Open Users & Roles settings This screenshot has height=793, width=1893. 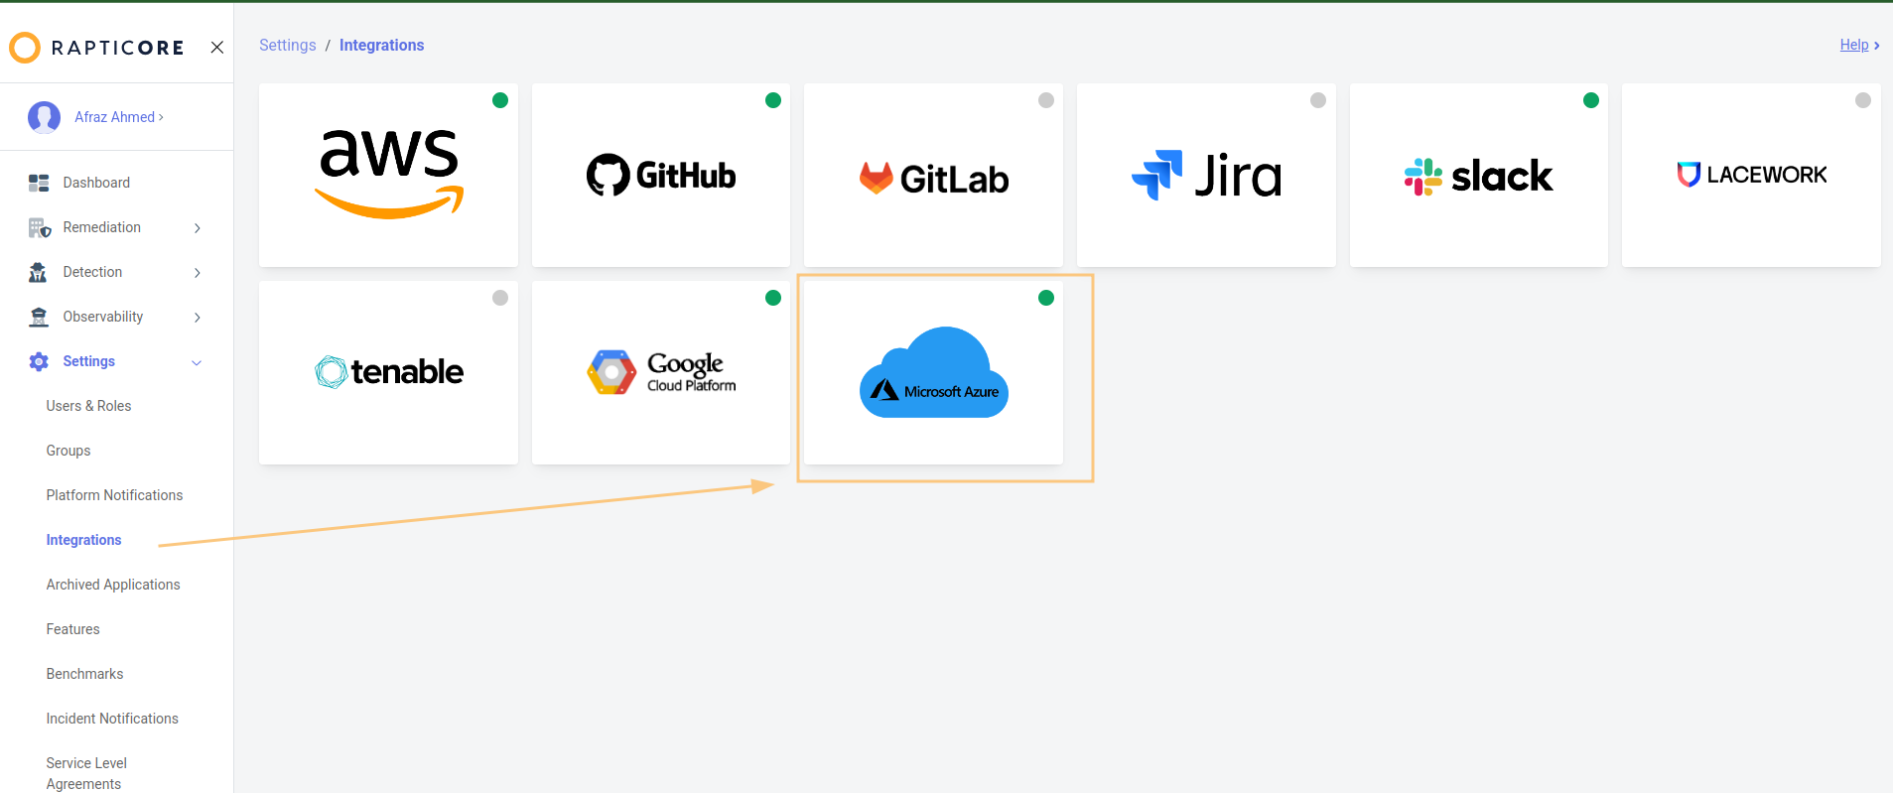(x=88, y=406)
